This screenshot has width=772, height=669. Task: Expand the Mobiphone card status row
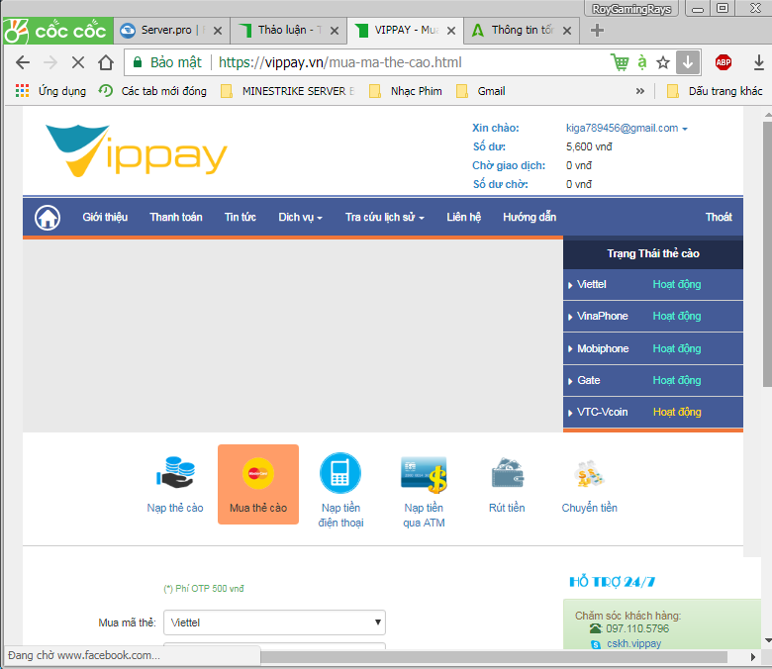tap(653, 348)
